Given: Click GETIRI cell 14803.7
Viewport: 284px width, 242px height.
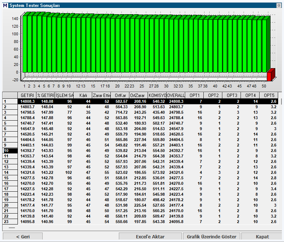Looking at the screenshot, I should click(27, 107).
